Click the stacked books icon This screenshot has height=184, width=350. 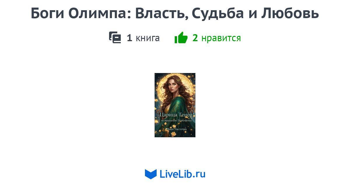point(115,38)
